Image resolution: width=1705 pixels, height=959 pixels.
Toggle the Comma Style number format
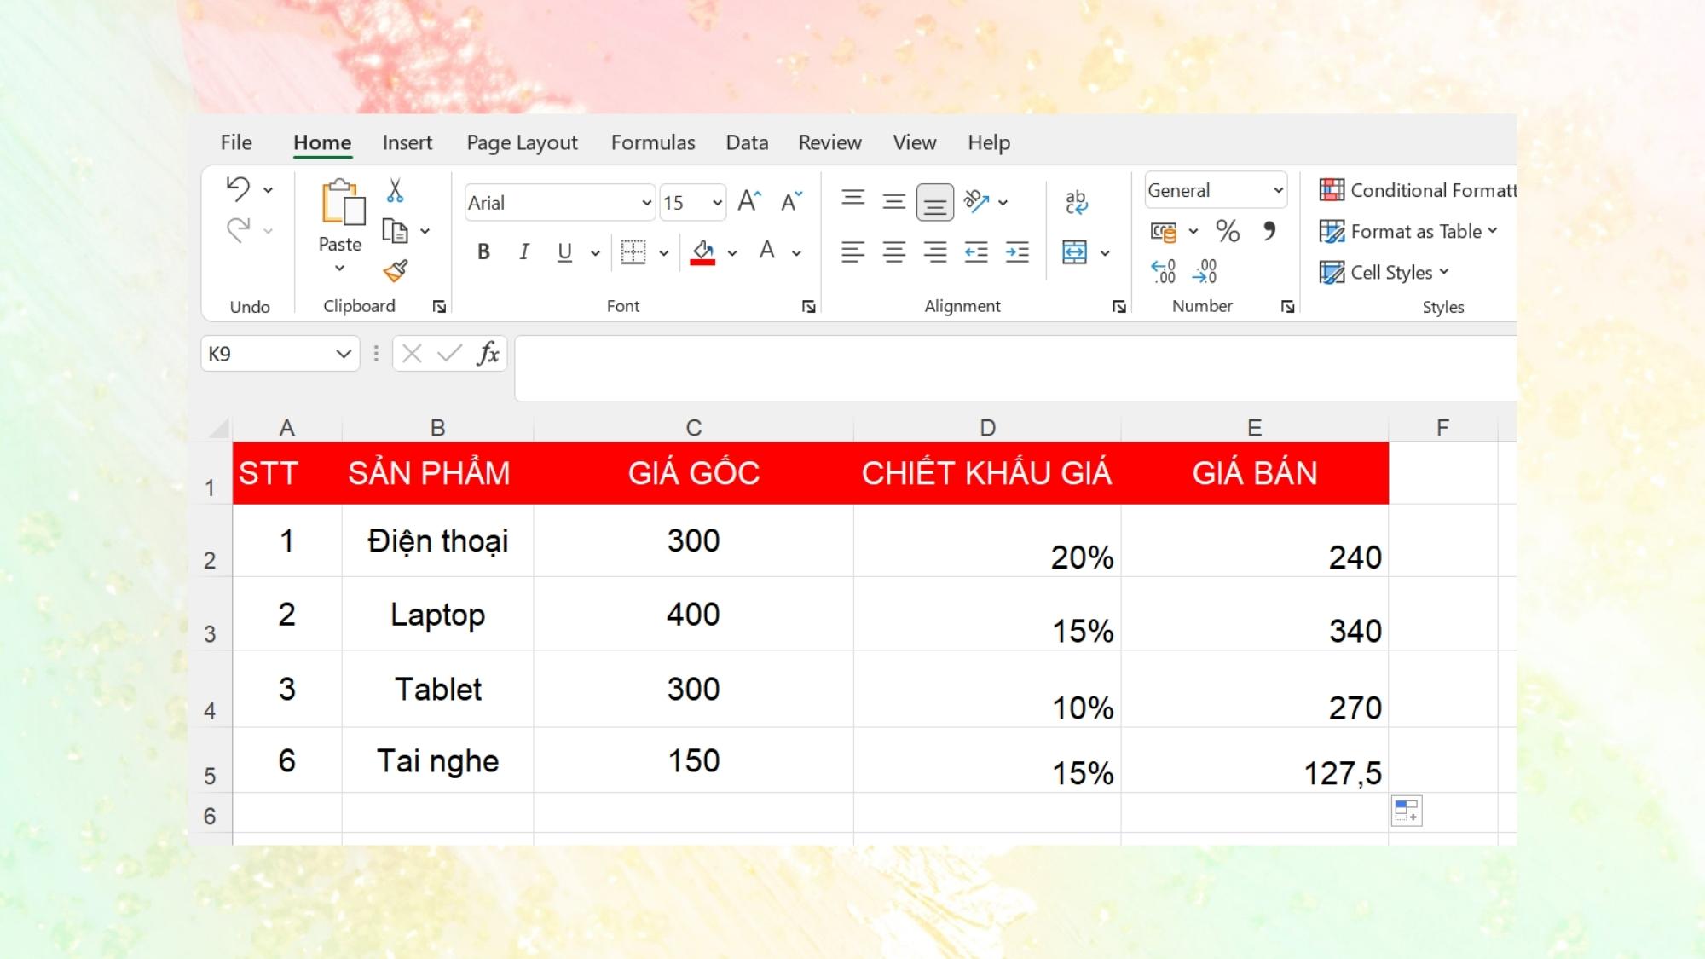coord(1269,231)
